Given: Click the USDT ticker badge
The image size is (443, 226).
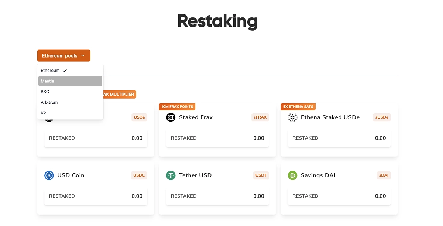Looking at the screenshot, I should click(x=261, y=175).
